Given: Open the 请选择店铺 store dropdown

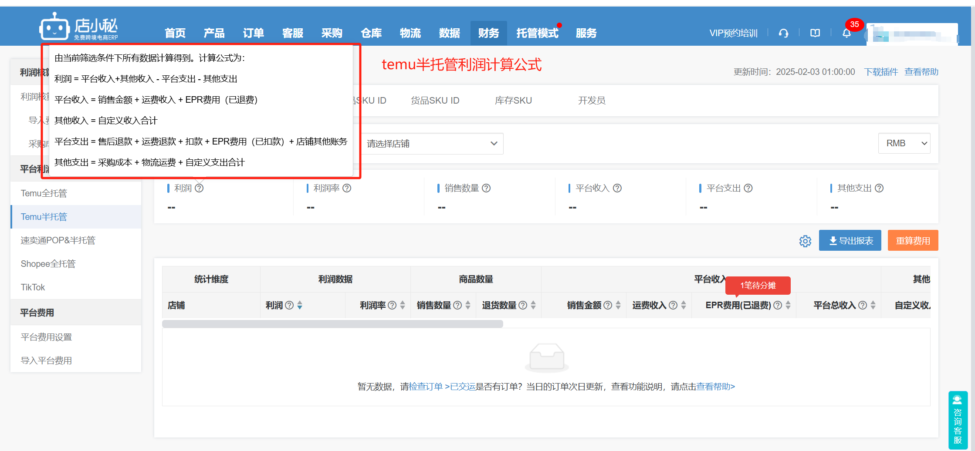Looking at the screenshot, I should 431,144.
